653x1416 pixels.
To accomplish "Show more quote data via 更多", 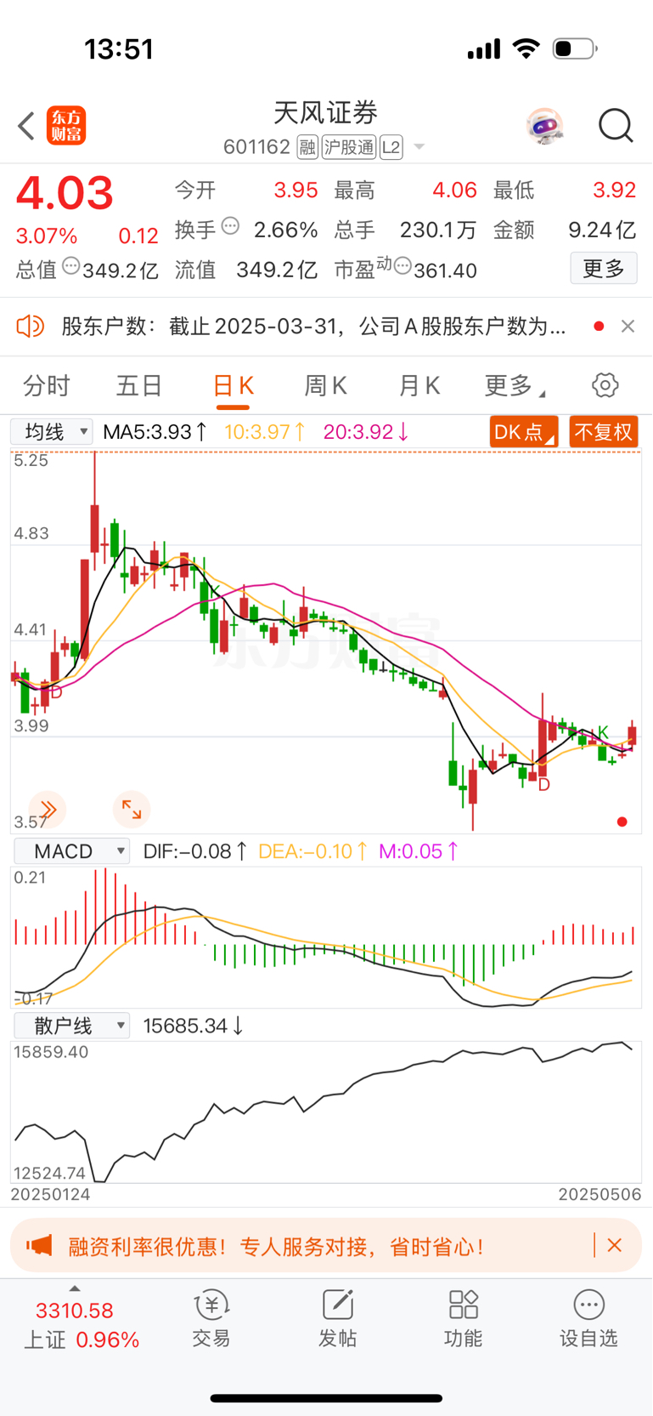I will [604, 269].
